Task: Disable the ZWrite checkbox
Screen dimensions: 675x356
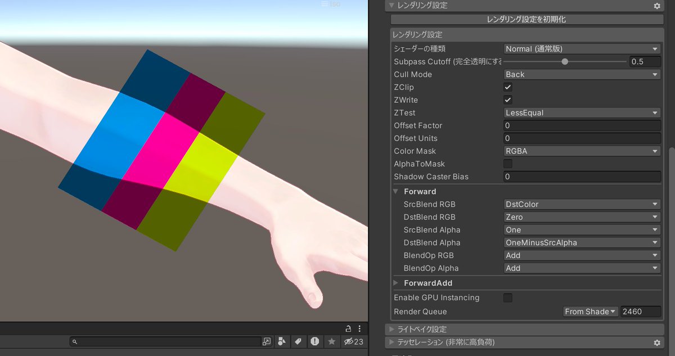Action: click(508, 100)
